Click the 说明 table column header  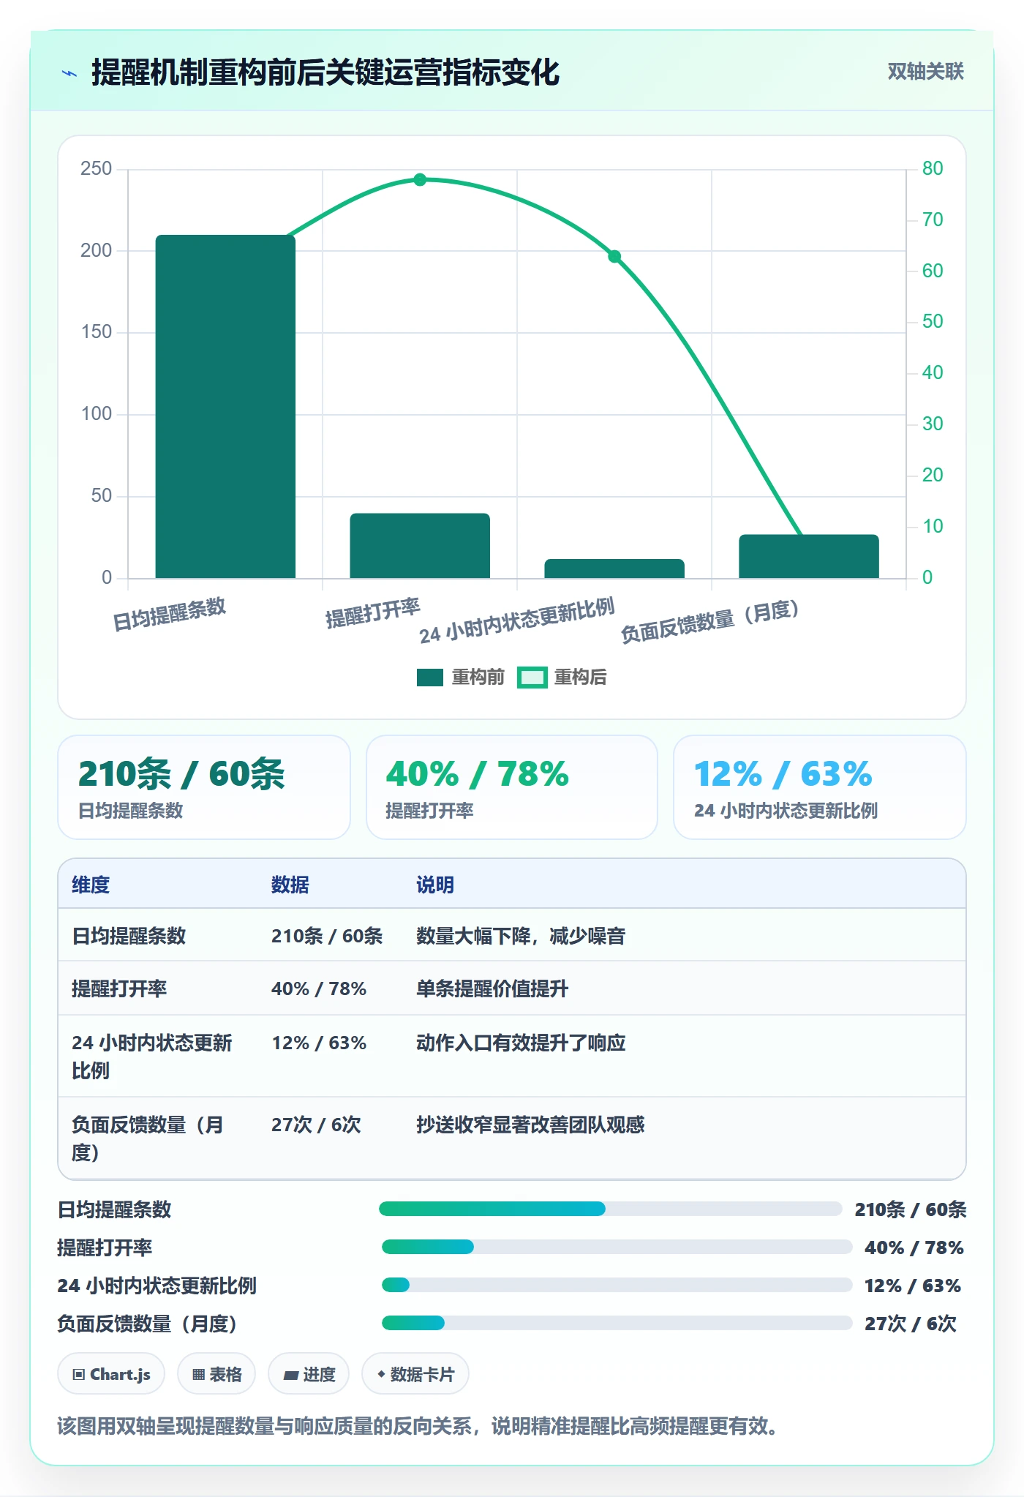[435, 885]
